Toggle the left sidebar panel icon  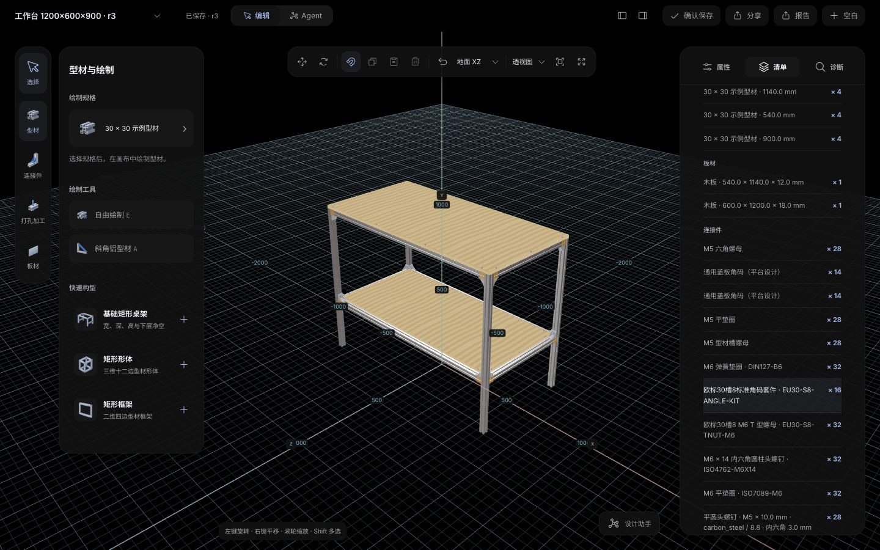[622, 16]
